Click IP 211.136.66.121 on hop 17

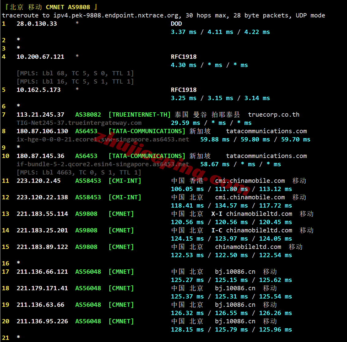(x=42, y=272)
